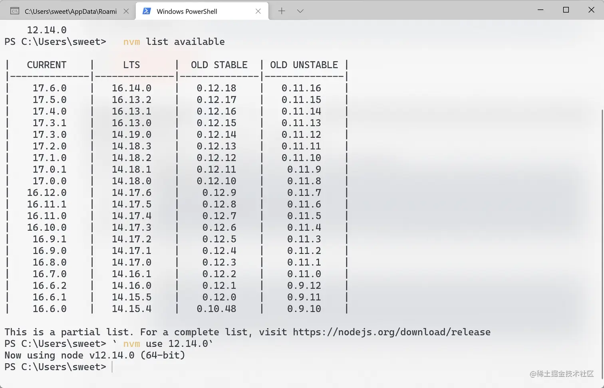The width and height of the screenshot is (604, 388).
Task: Maximize the terminal window
Action: point(566,10)
